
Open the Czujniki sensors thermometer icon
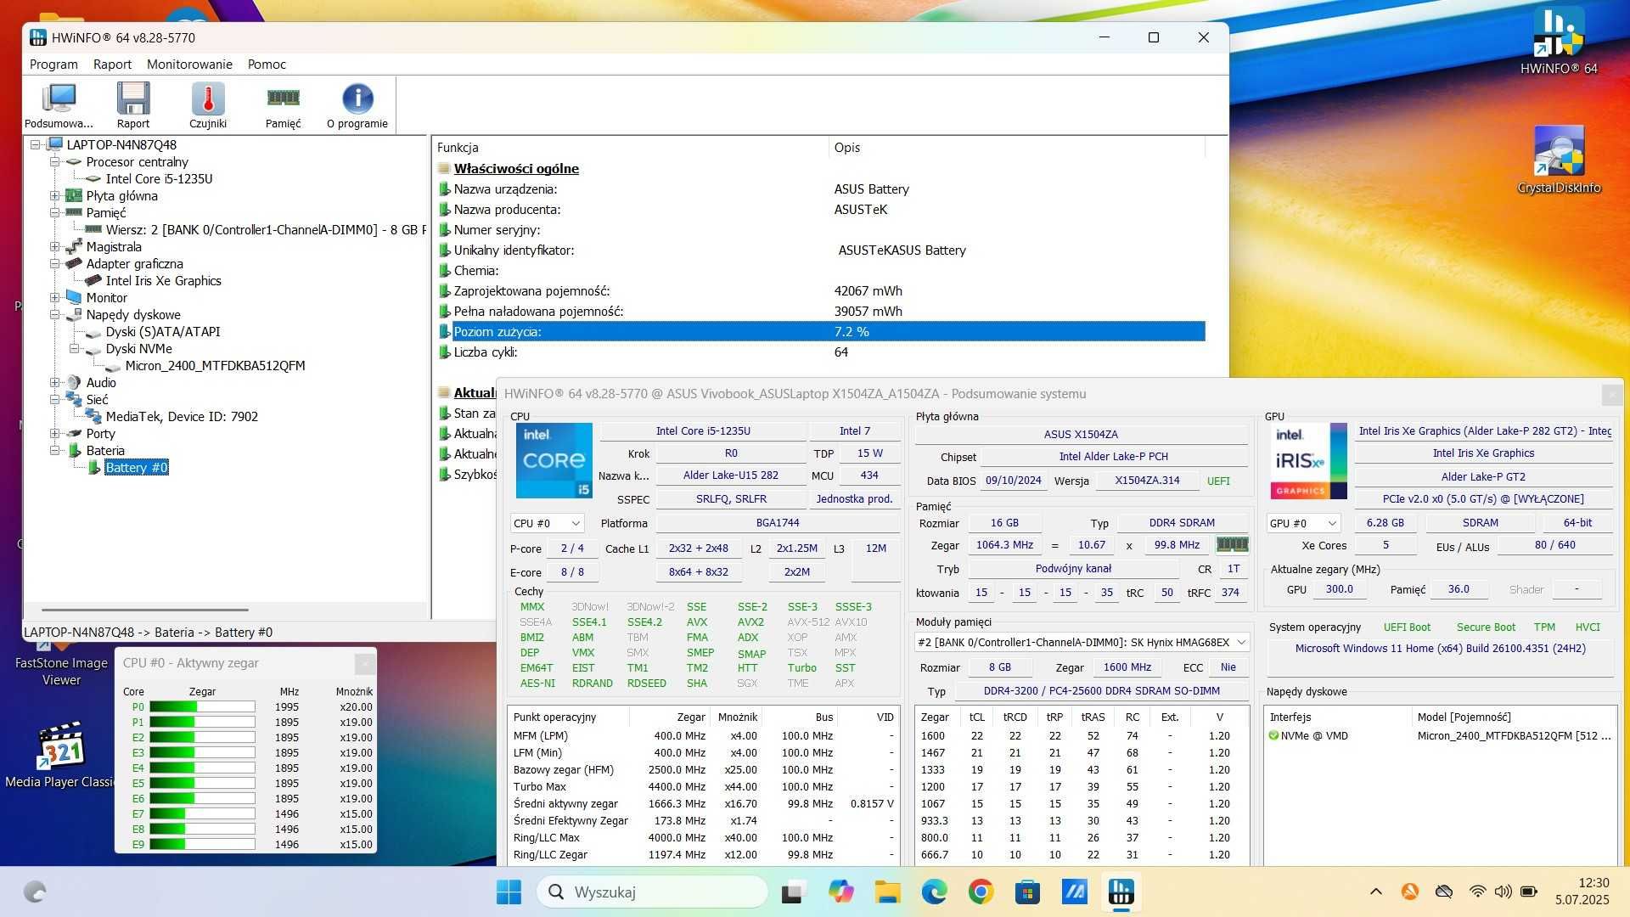(208, 105)
